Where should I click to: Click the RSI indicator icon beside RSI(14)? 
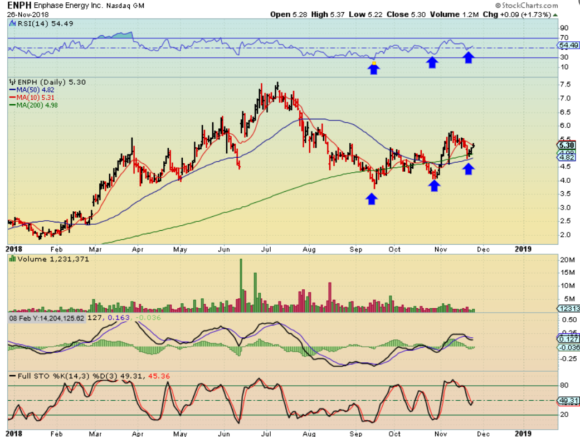[x=13, y=23]
